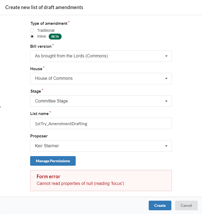Click the Create button
Image resolution: width=202 pixels, height=214 pixels.
(x=160, y=205)
